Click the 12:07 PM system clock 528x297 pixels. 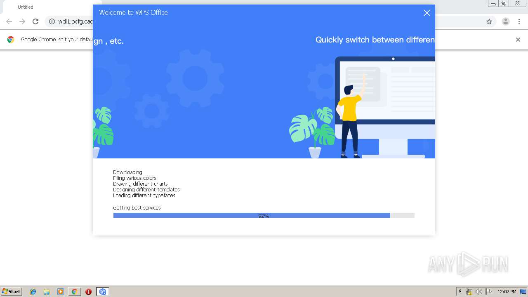point(507,292)
